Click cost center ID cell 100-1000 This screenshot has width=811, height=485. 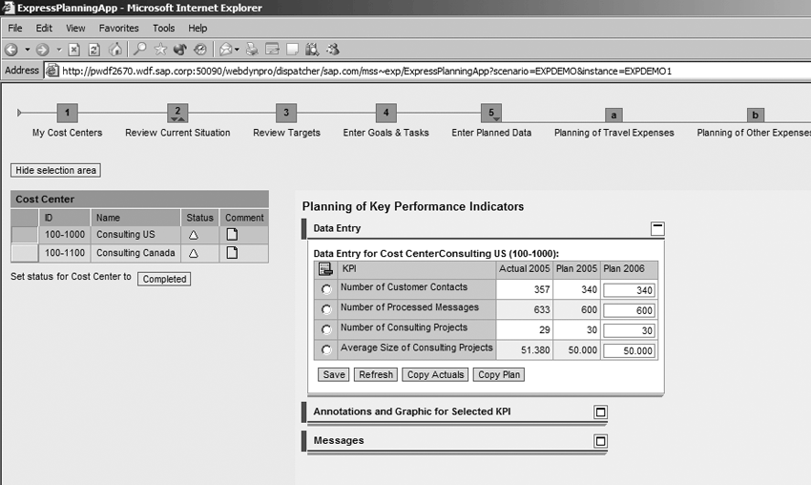65,235
